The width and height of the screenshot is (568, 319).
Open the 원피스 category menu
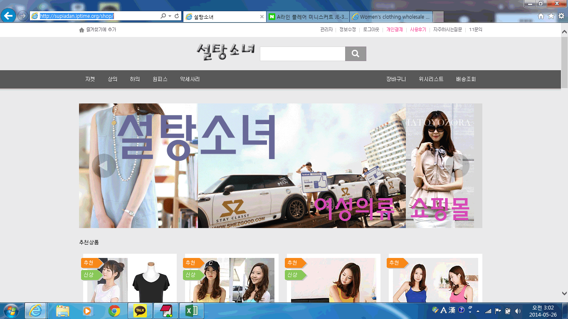pyautogui.click(x=160, y=79)
